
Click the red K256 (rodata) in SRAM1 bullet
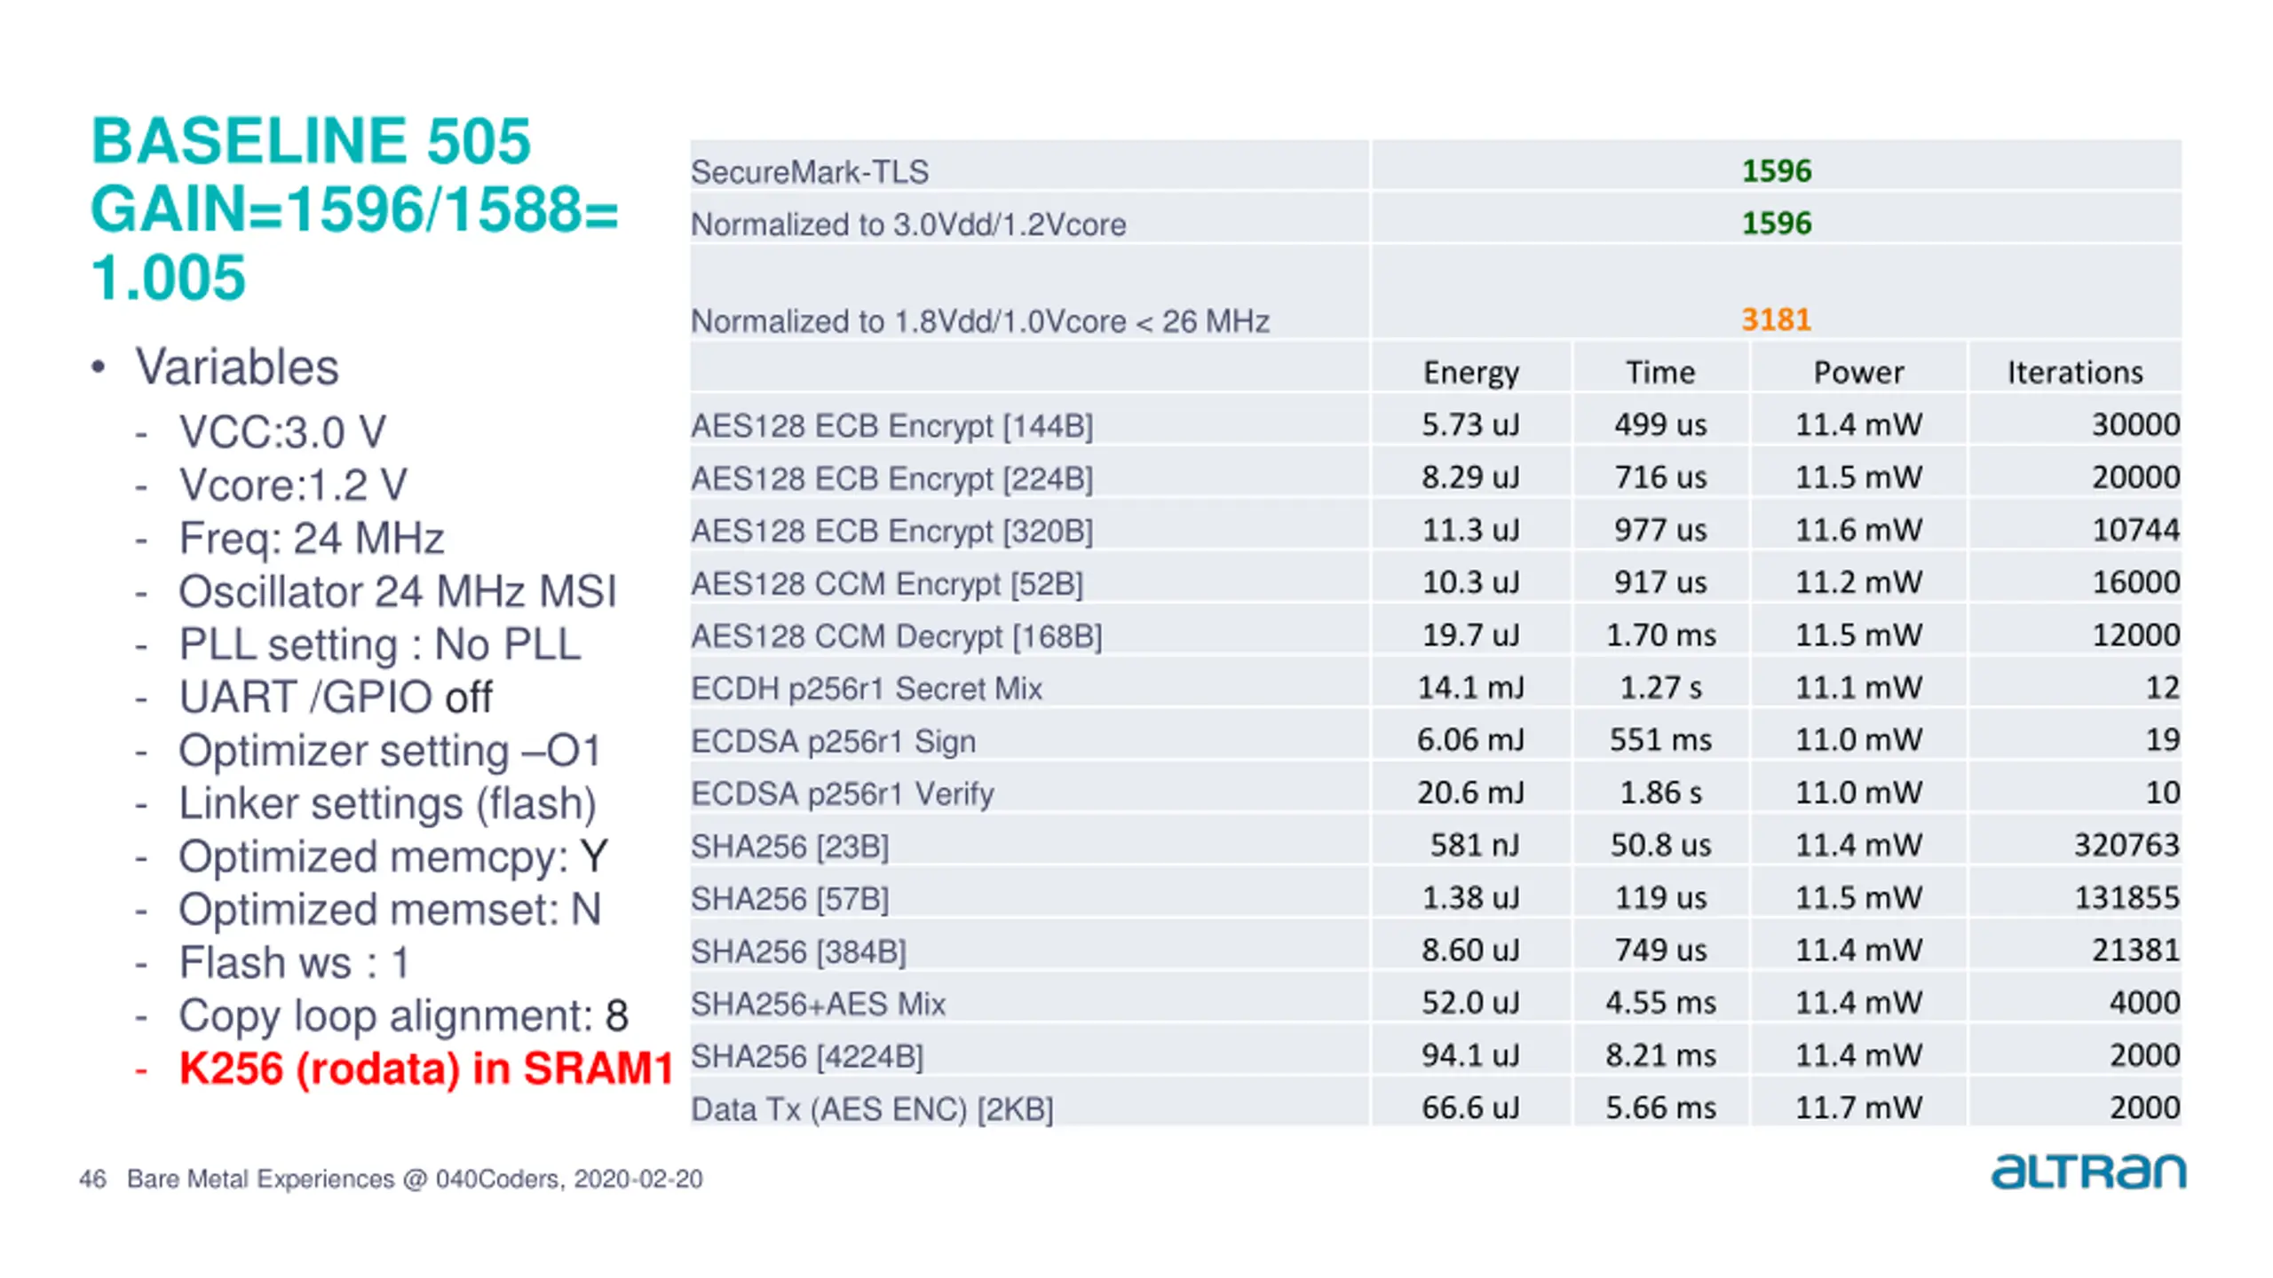[426, 1069]
